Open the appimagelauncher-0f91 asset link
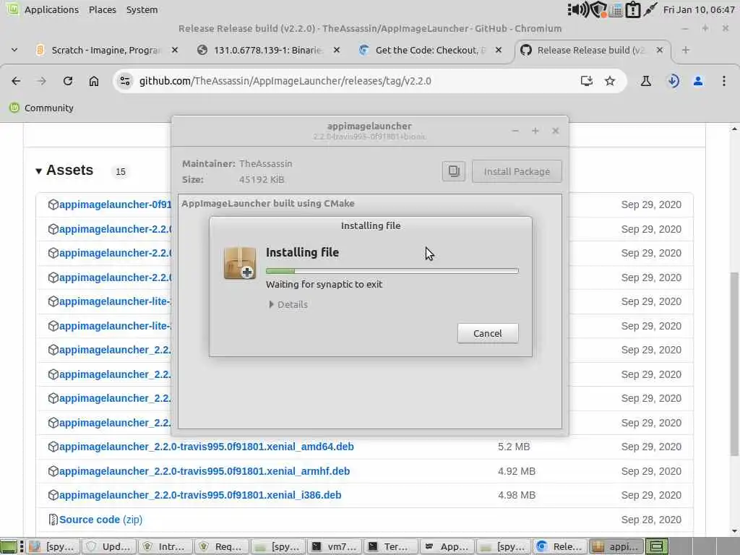The width and height of the screenshot is (740, 555). (x=115, y=205)
